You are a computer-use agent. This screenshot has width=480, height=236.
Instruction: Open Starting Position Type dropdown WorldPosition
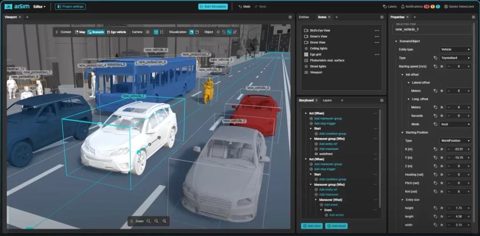click(x=455, y=140)
